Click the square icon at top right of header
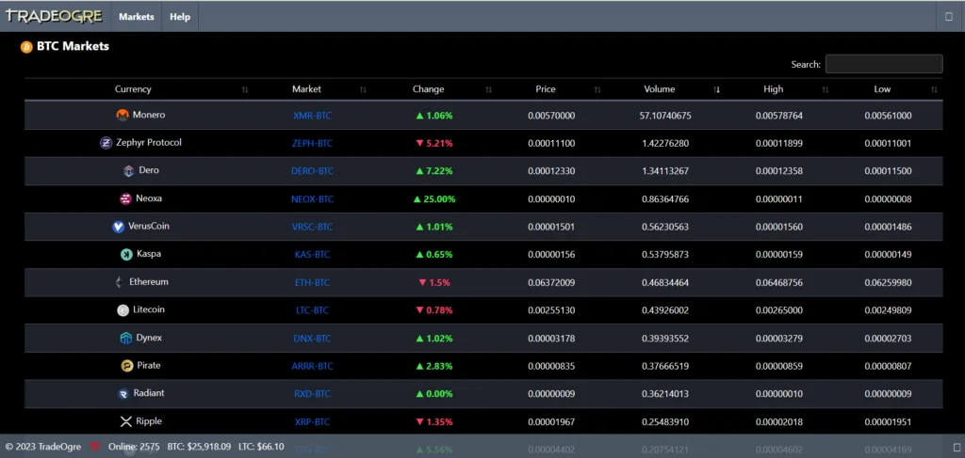The image size is (965, 458). pos(948,17)
